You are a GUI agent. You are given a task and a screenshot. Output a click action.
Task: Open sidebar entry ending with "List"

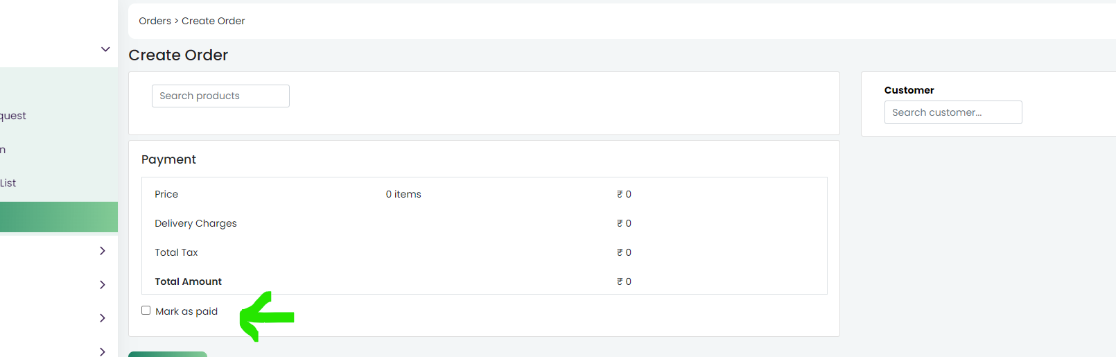tap(8, 183)
